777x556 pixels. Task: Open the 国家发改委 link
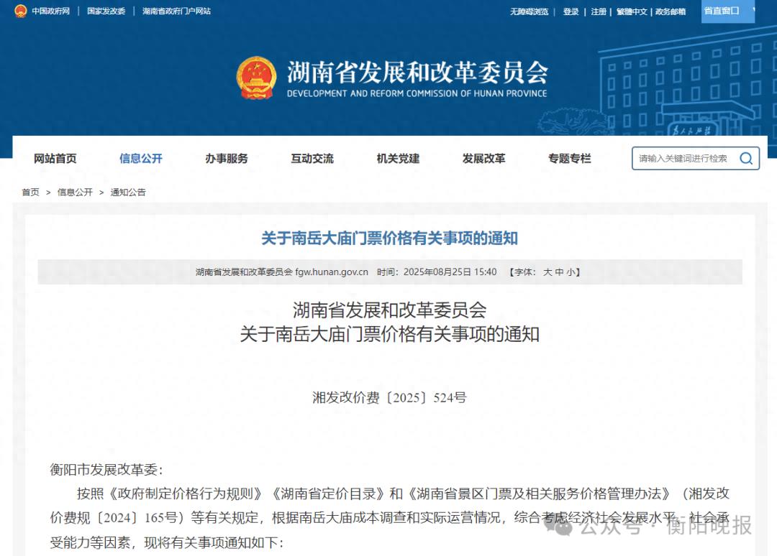point(106,11)
